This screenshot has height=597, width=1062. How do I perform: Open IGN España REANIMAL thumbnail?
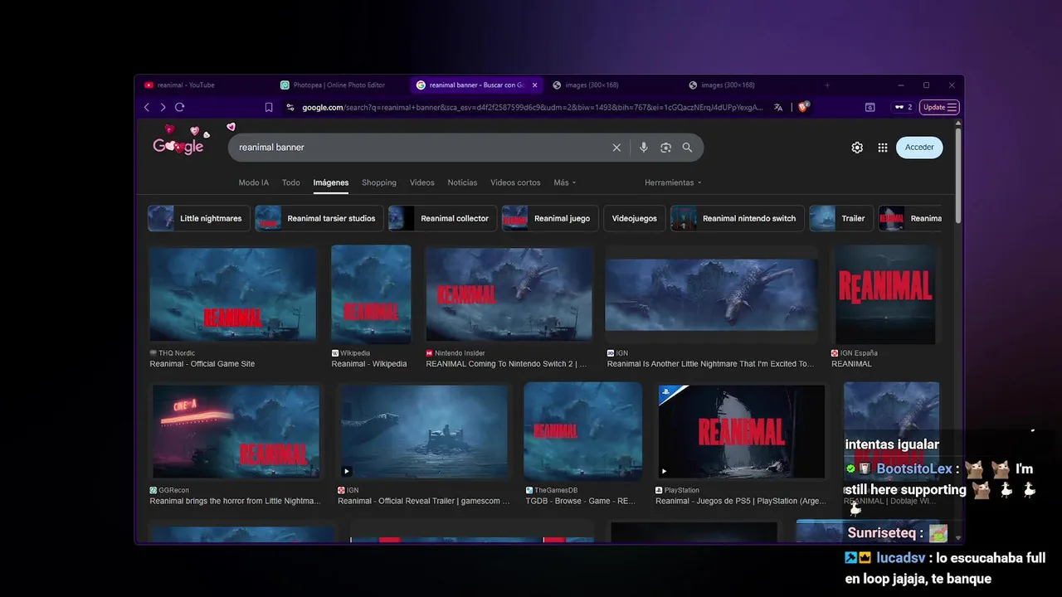pos(886,294)
